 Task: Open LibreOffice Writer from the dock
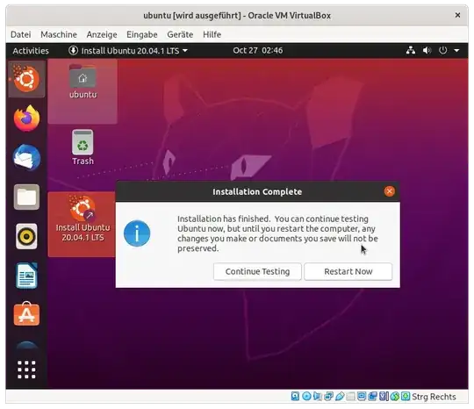[x=26, y=276]
